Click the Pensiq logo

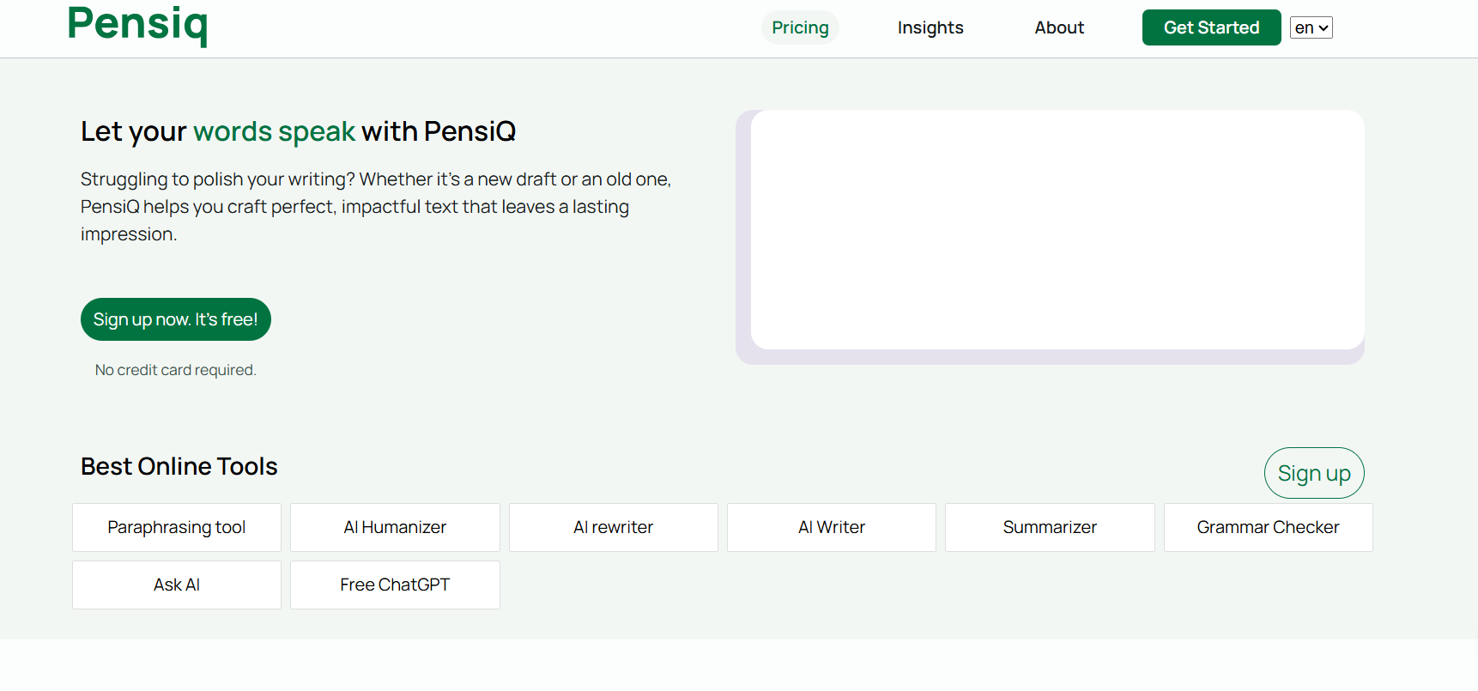(137, 25)
